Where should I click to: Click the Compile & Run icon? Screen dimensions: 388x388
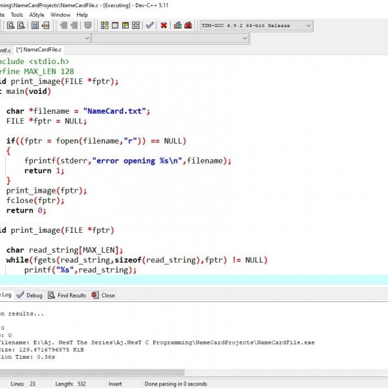click(125, 26)
